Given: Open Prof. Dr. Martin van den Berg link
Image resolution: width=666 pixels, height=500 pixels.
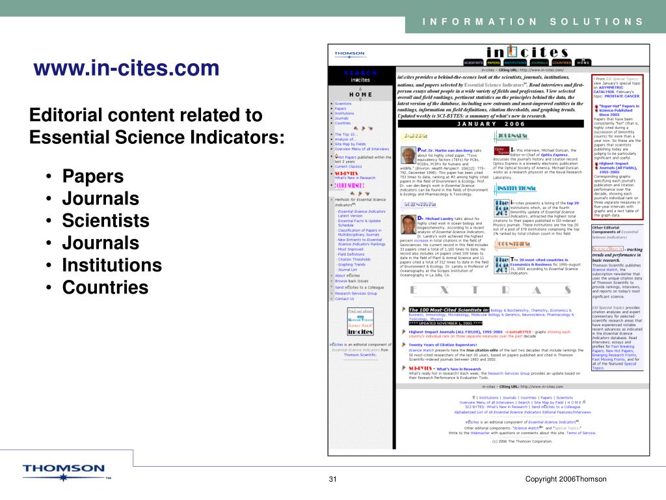Looking at the screenshot, I should [x=445, y=150].
